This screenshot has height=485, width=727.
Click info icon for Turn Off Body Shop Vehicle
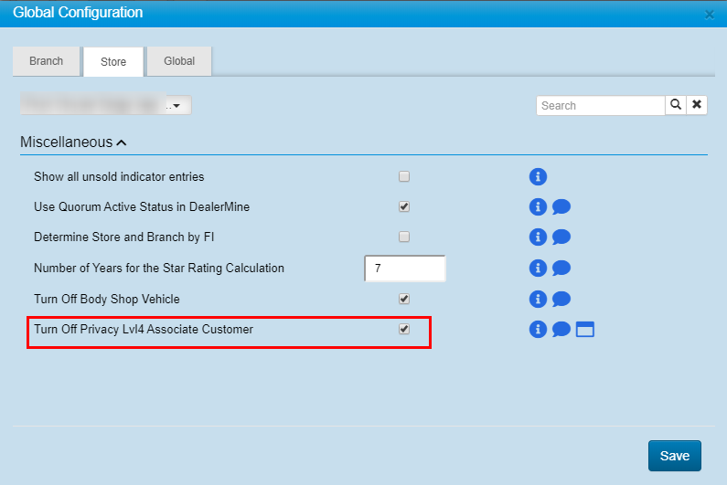click(x=538, y=299)
